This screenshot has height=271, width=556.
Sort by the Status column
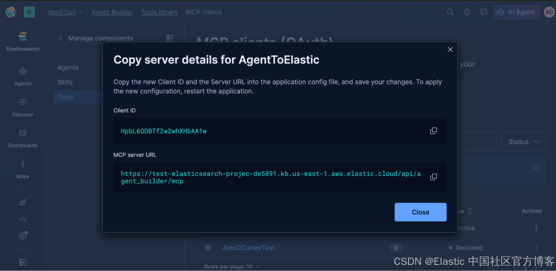point(465,211)
